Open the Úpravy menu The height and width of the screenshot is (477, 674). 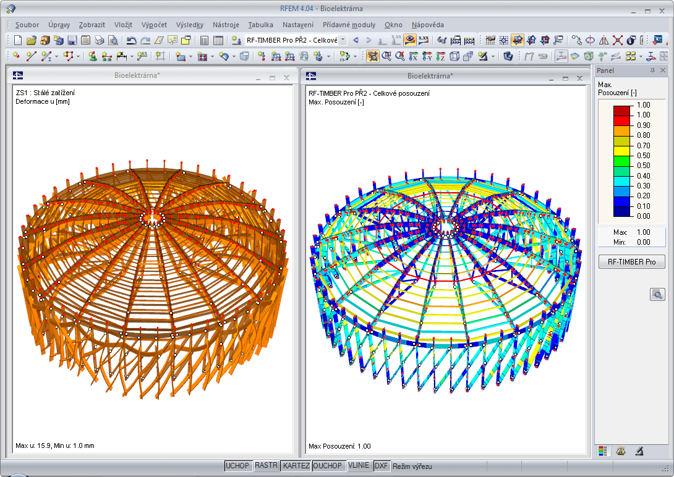point(59,25)
